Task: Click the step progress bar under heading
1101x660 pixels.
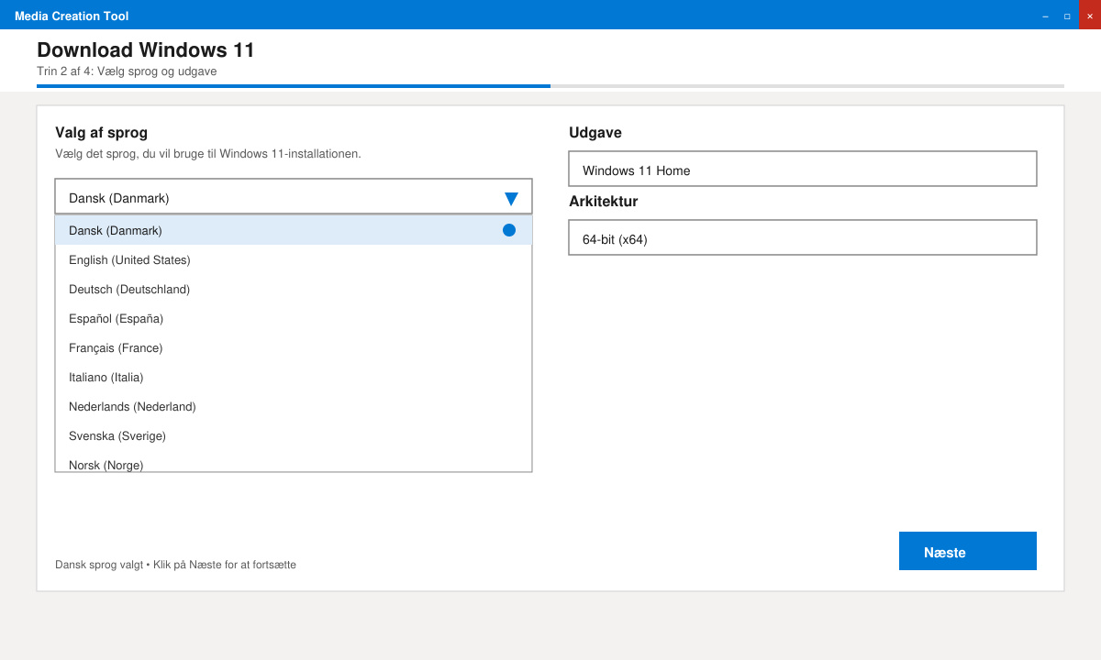Action: 550,86
